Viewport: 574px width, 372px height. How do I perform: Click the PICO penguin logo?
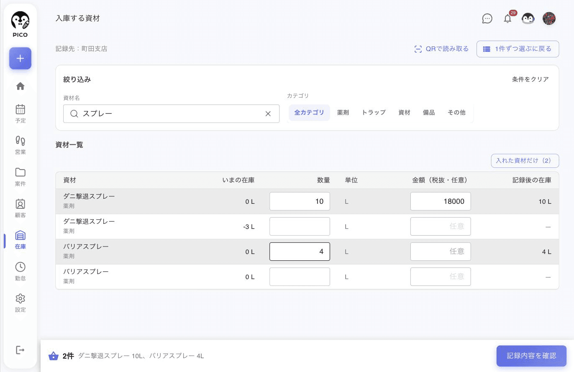[x=20, y=24]
